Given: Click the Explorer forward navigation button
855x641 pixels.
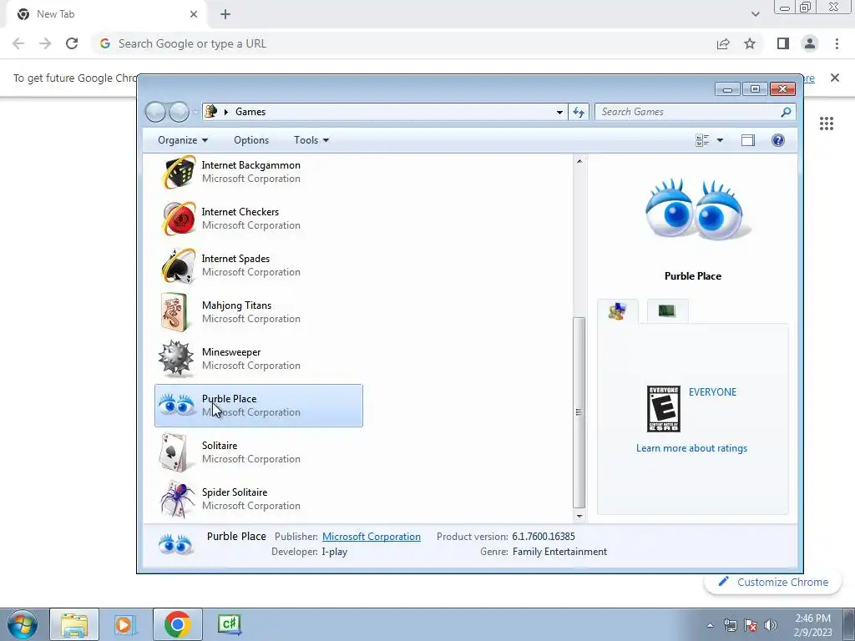Looking at the screenshot, I should point(179,113).
